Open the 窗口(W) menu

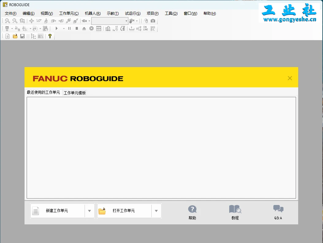[191, 13]
